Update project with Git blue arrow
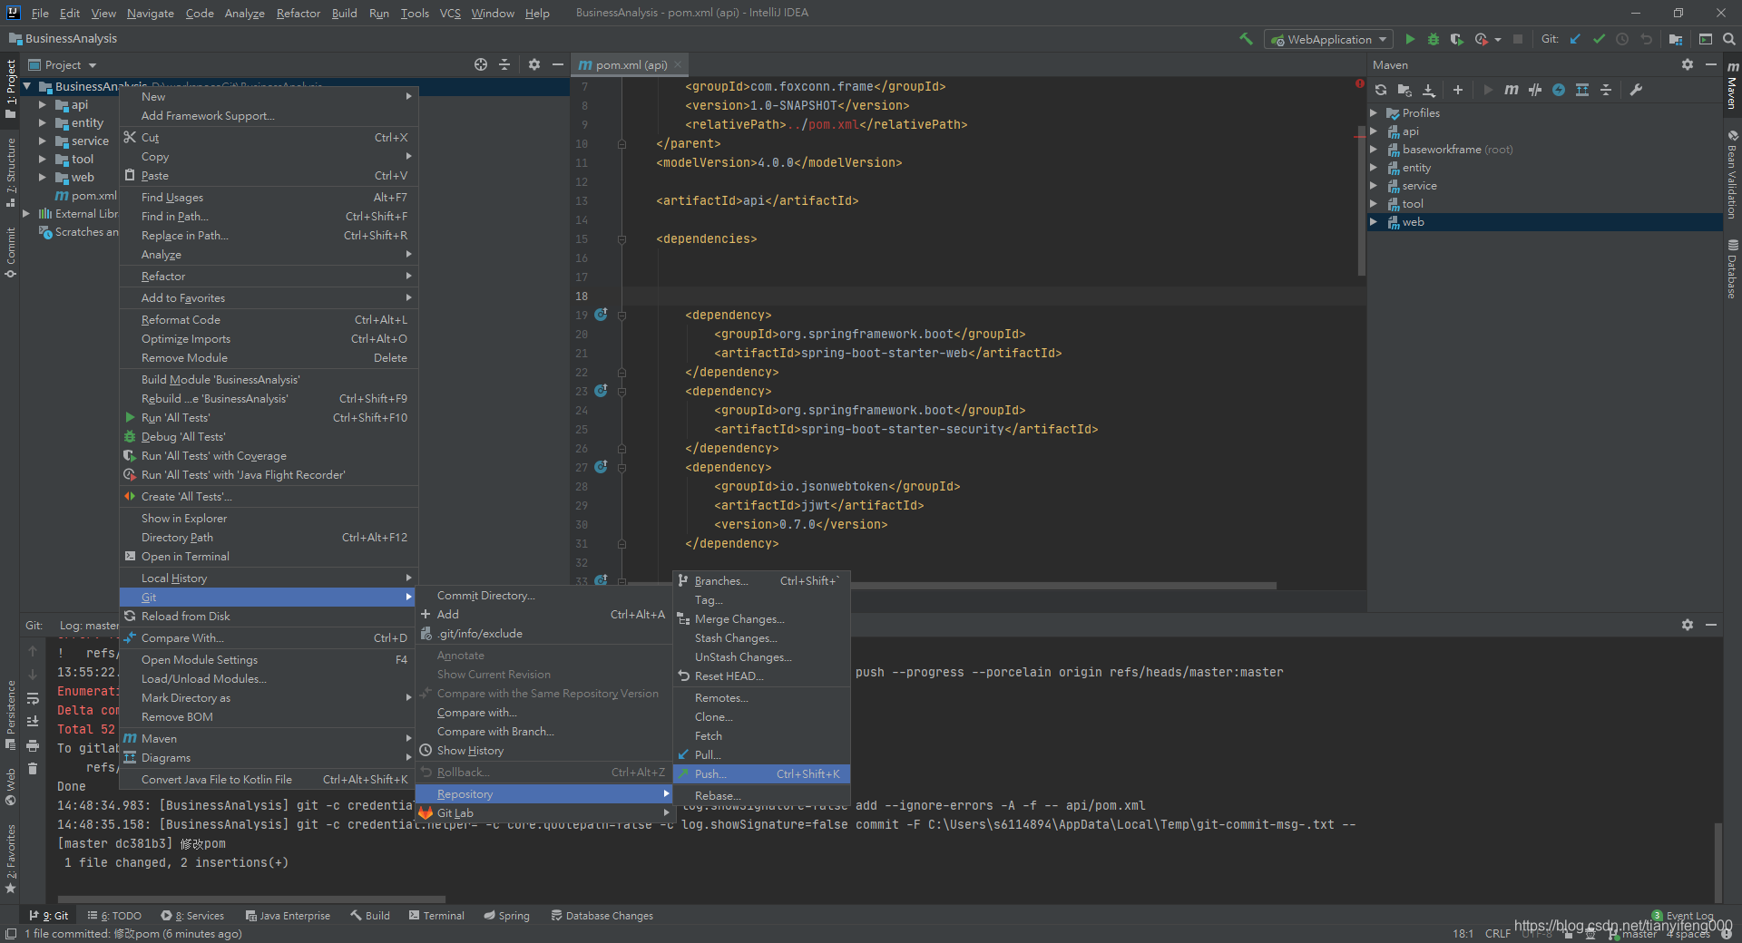 click(1575, 39)
